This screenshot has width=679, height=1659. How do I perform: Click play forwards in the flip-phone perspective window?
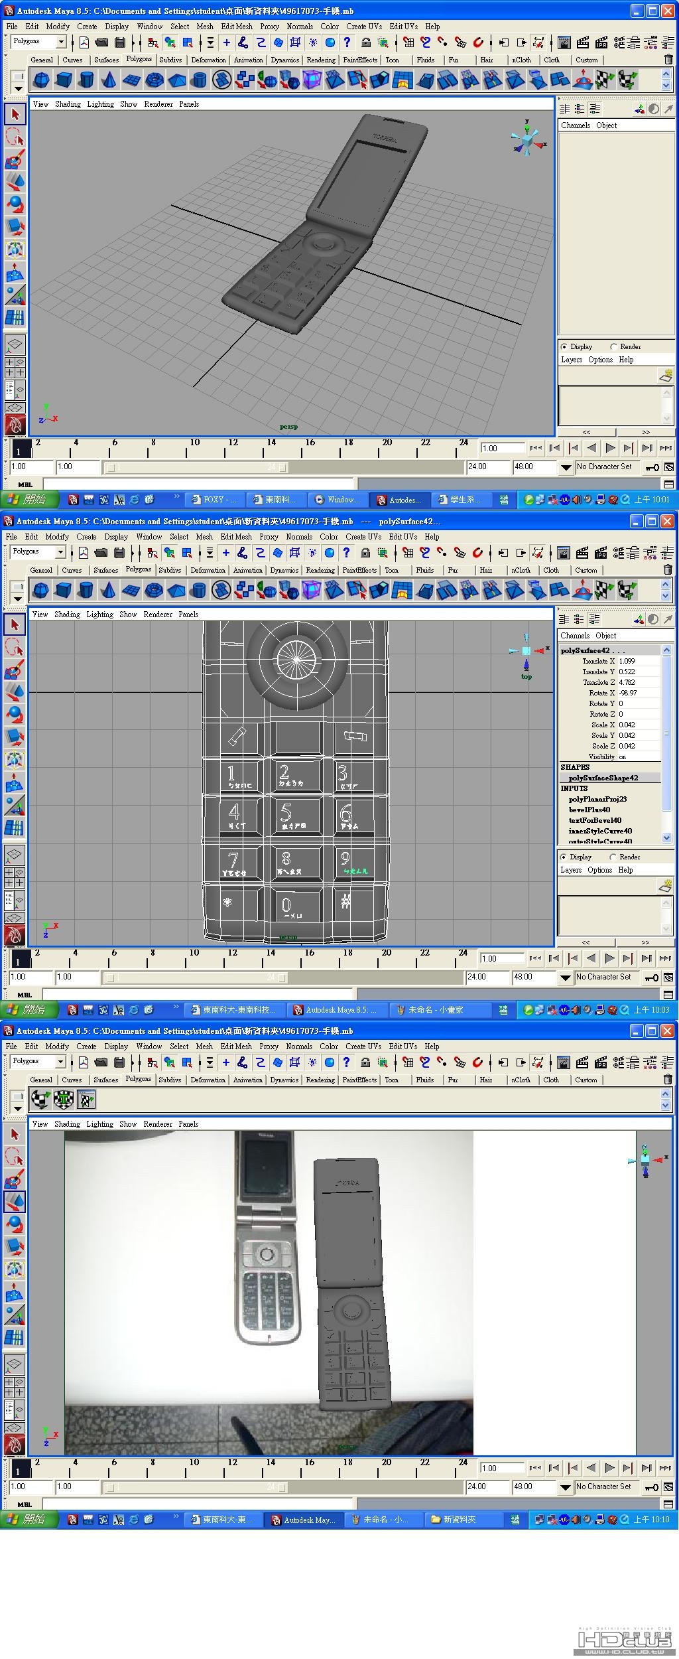611,449
